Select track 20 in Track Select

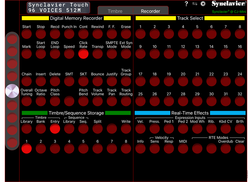[x=183, y=81]
